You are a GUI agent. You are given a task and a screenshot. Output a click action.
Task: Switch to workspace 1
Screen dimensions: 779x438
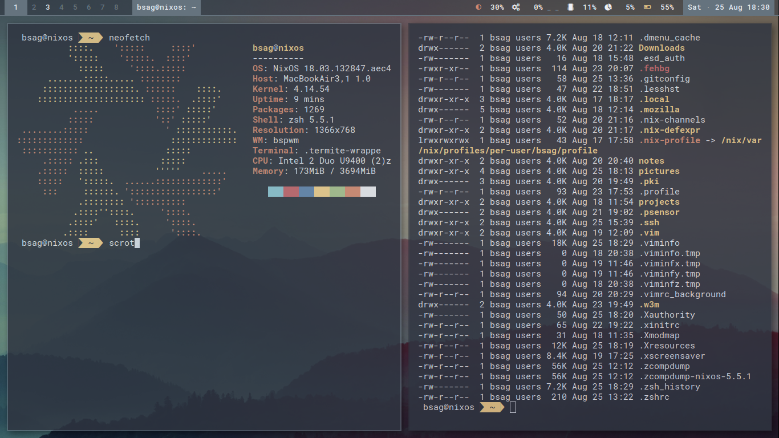tap(15, 7)
